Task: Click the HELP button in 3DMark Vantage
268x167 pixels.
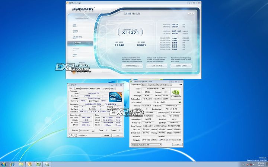Action: point(191,14)
